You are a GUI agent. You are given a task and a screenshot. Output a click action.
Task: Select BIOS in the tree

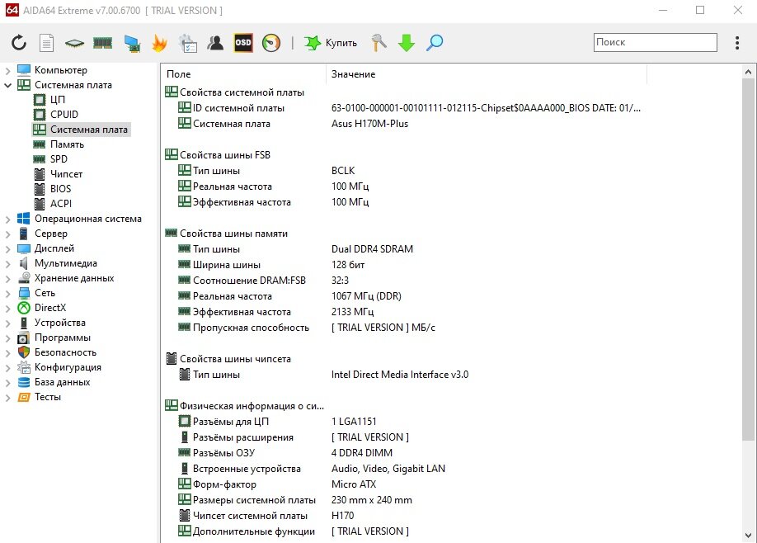point(60,189)
